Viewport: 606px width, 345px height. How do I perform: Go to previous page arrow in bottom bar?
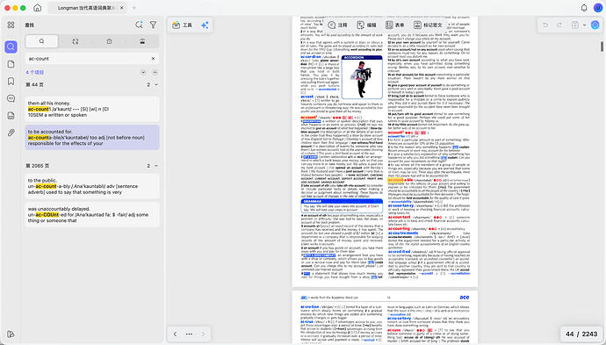[175, 334]
